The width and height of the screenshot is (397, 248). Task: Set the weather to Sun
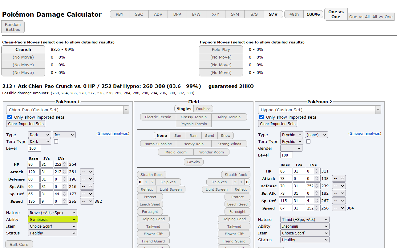[x=178, y=135]
